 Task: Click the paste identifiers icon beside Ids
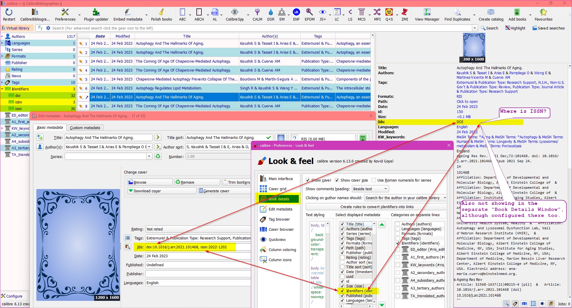128,247
